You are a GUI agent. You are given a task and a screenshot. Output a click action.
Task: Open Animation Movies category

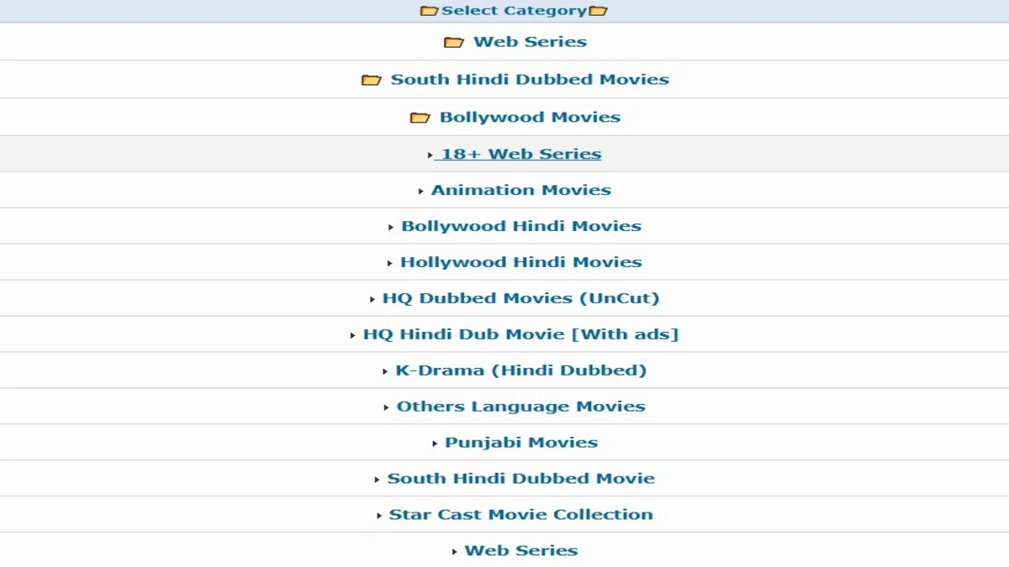tap(520, 190)
